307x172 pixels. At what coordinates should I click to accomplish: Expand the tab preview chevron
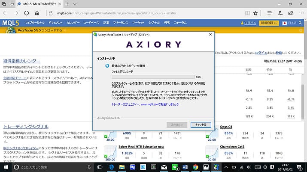pos(75,4)
